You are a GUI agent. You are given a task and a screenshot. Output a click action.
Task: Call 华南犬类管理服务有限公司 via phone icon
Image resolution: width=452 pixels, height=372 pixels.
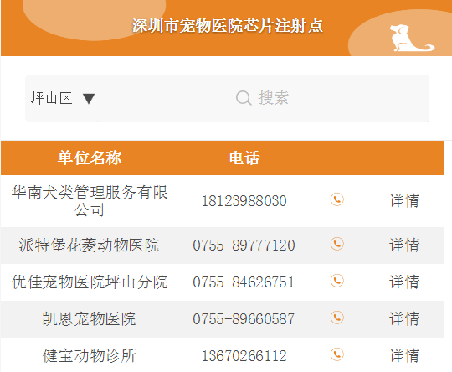tap(337, 199)
